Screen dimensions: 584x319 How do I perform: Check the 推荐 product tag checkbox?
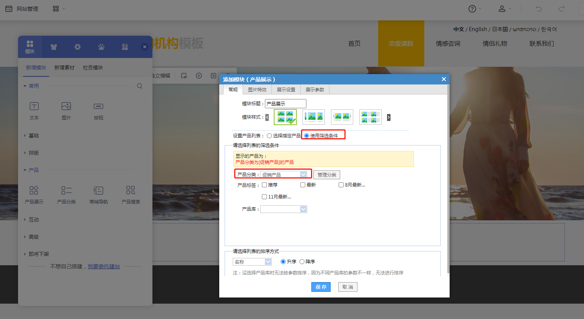click(265, 185)
